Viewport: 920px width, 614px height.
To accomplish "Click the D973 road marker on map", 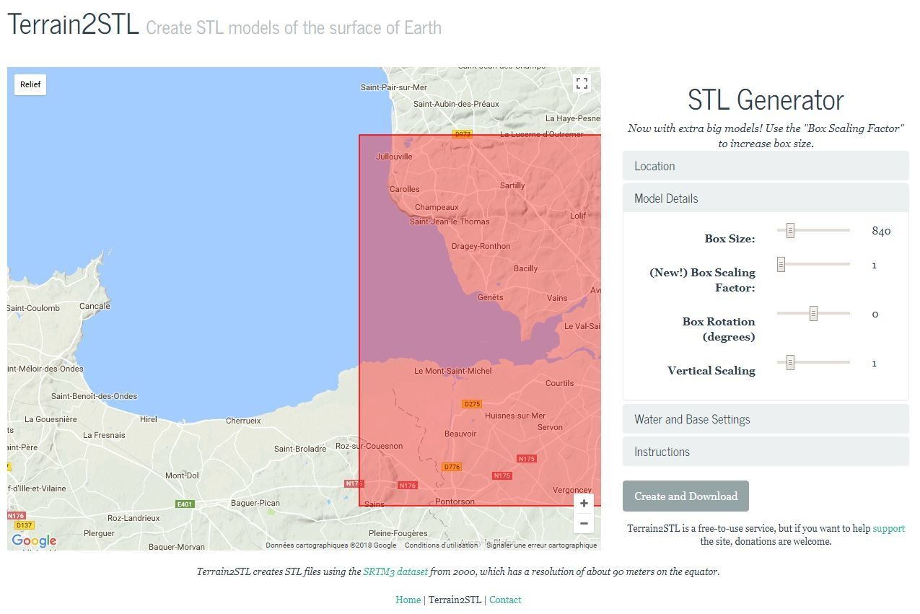I will click(x=462, y=134).
